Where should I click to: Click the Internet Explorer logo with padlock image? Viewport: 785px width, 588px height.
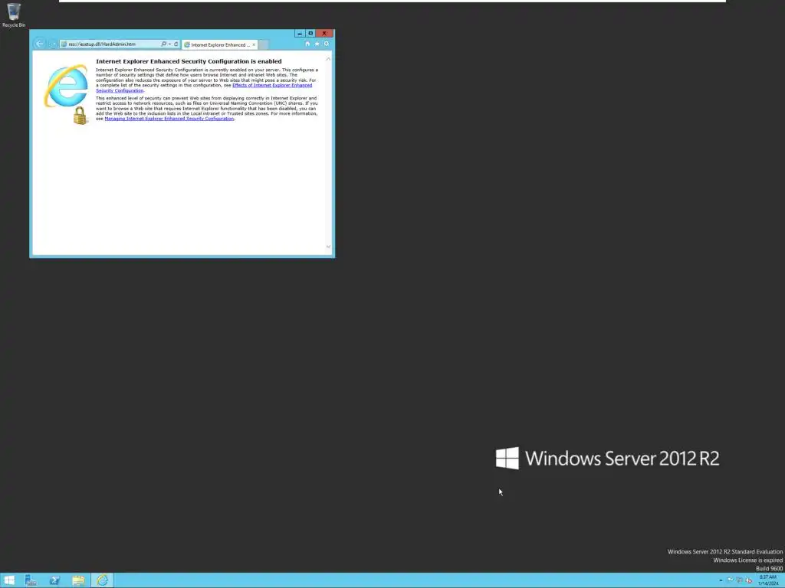tap(66, 94)
